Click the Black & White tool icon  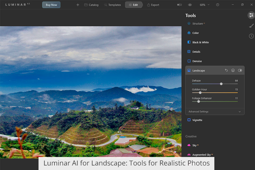coord(189,42)
